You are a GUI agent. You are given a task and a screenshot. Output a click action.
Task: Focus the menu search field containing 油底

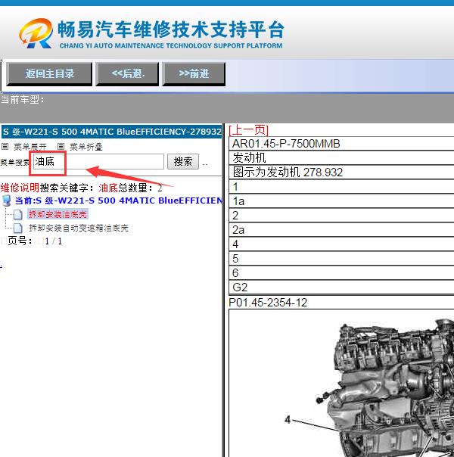98,161
